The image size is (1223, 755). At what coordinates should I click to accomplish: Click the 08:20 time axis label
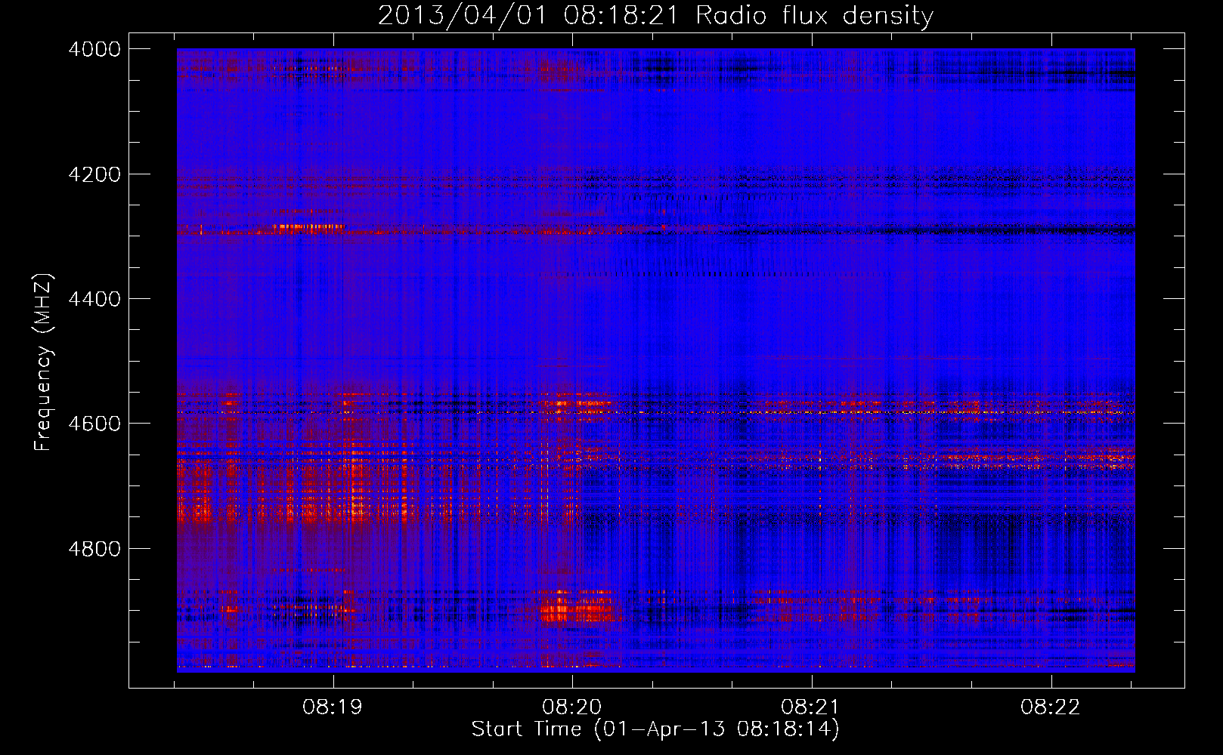[571, 707]
